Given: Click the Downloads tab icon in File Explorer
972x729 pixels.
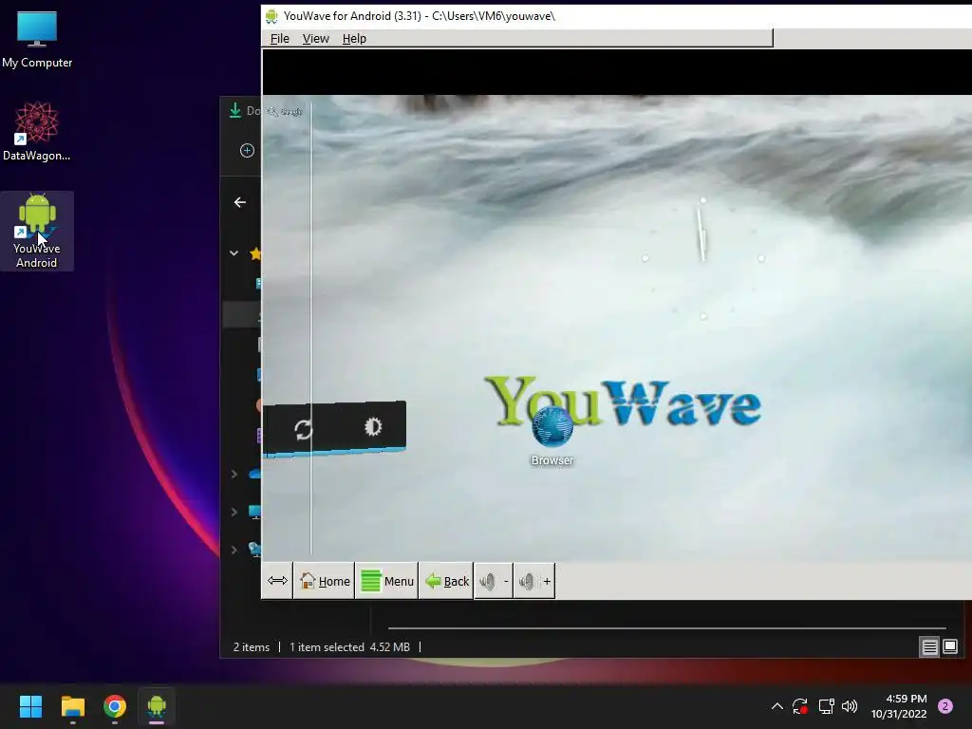Looking at the screenshot, I should click(235, 110).
